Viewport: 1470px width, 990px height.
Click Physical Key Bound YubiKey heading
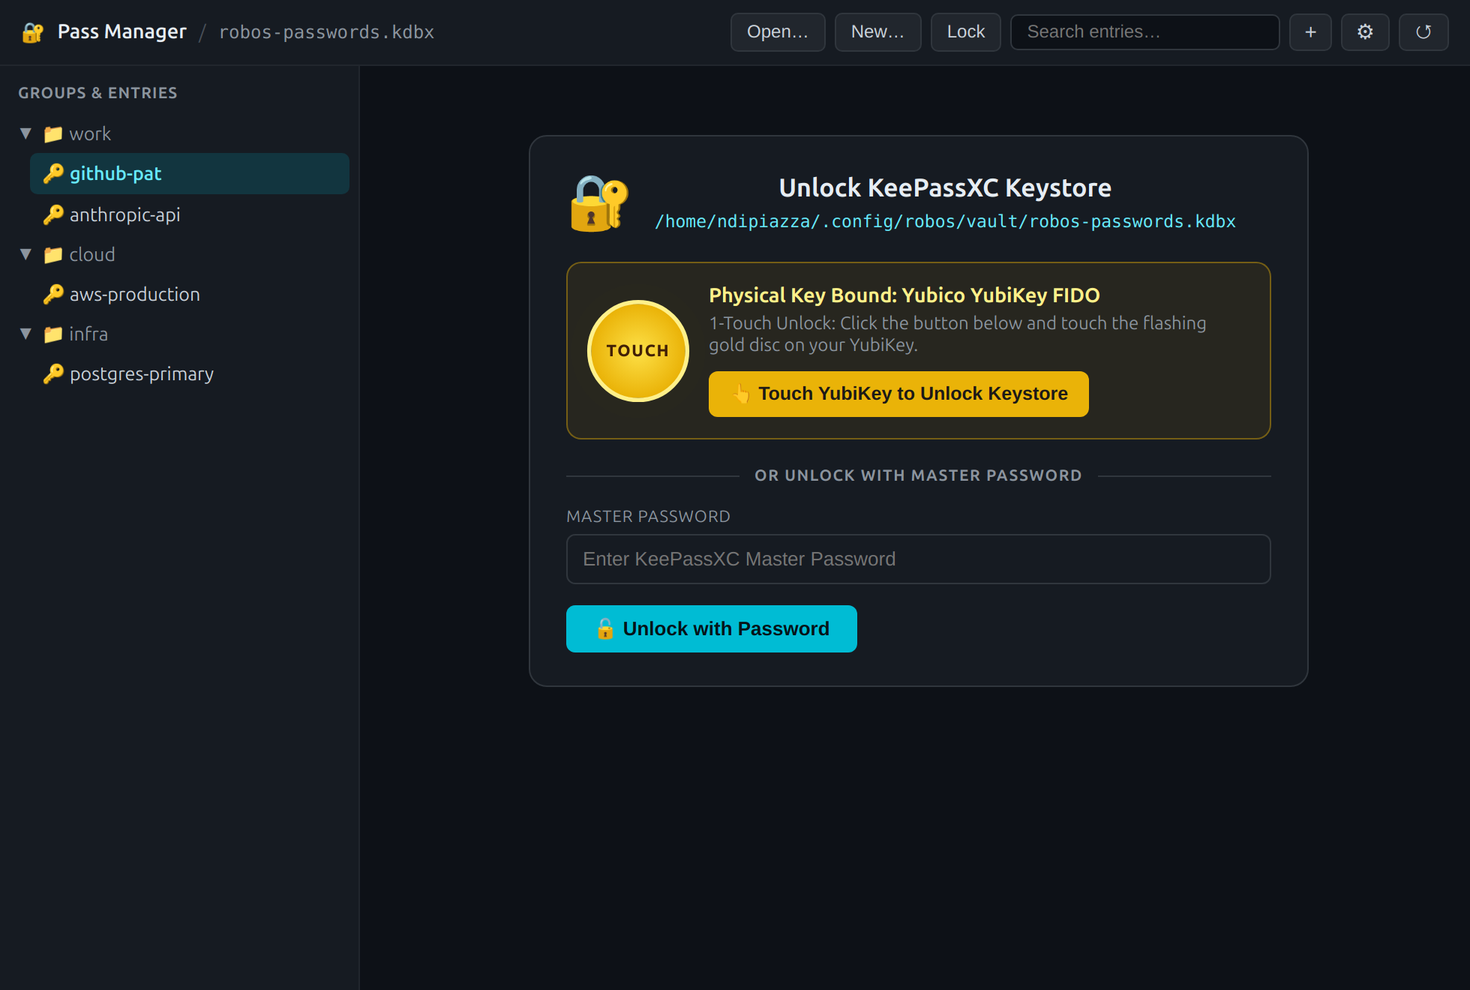tap(904, 295)
